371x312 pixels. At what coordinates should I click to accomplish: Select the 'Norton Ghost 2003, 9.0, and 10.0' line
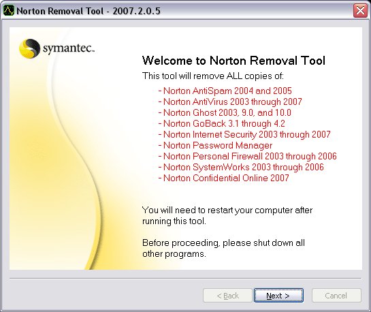click(225, 112)
